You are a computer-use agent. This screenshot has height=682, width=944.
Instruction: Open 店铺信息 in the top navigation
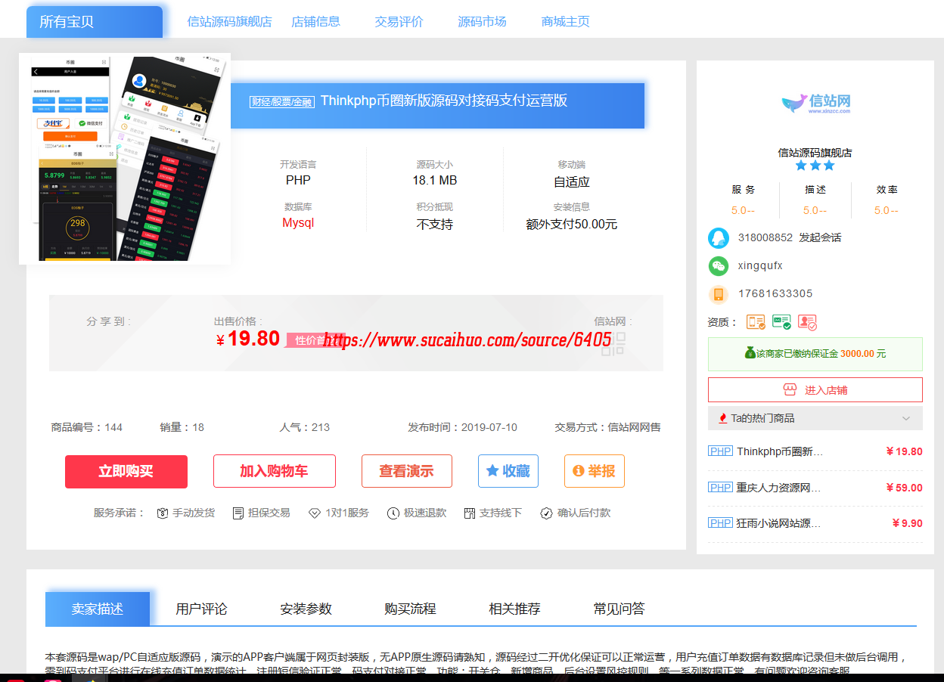[316, 22]
